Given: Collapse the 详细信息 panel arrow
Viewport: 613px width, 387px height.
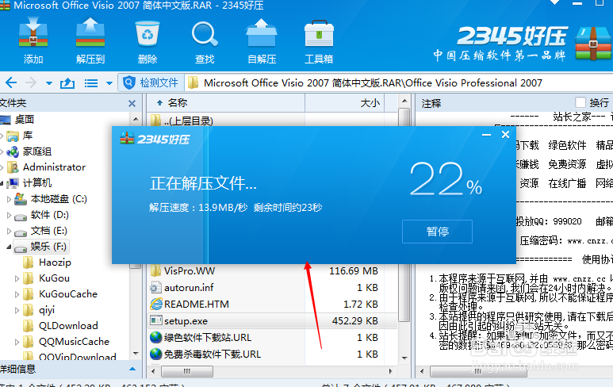Looking at the screenshot, I should click(132, 369).
